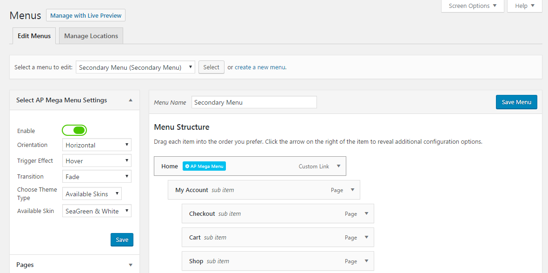Expand the My Account item arrow
Image resolution: width=548 pixels, height=273 pixels.
(x=352, y=190)
